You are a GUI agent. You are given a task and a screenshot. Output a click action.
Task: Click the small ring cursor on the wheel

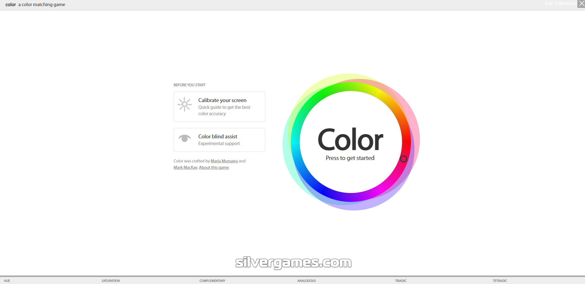point(403,159)
